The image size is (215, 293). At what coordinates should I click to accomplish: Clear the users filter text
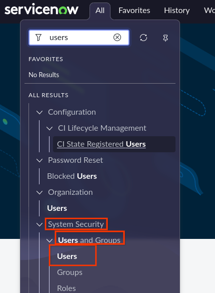click(x=117, y=38)
